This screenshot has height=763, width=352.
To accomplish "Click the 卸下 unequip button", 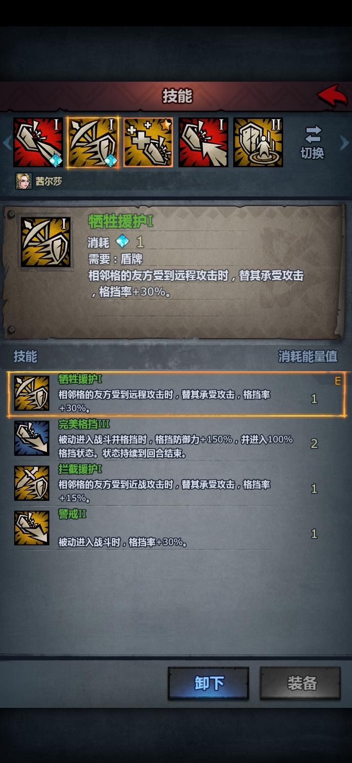I will click(209, 683).
